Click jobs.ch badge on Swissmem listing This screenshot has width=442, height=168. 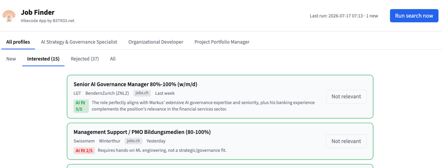[134, 141]
